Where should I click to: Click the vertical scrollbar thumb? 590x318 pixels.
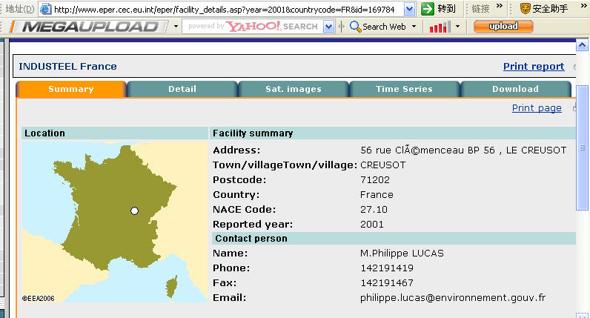[x=582, y=148]
